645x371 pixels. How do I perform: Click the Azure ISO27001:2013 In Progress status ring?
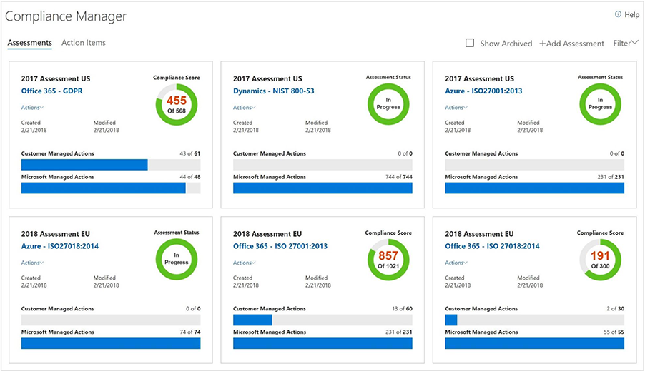(x=600, y=104)
